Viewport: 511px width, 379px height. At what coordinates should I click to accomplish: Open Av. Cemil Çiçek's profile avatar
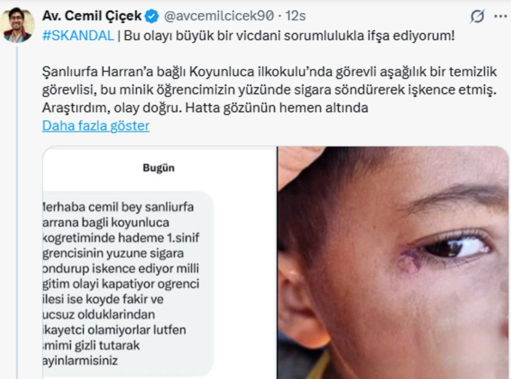(x=17, y=25)
